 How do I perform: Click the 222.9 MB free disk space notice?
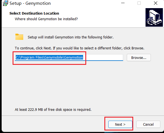[x=53, y=110]
